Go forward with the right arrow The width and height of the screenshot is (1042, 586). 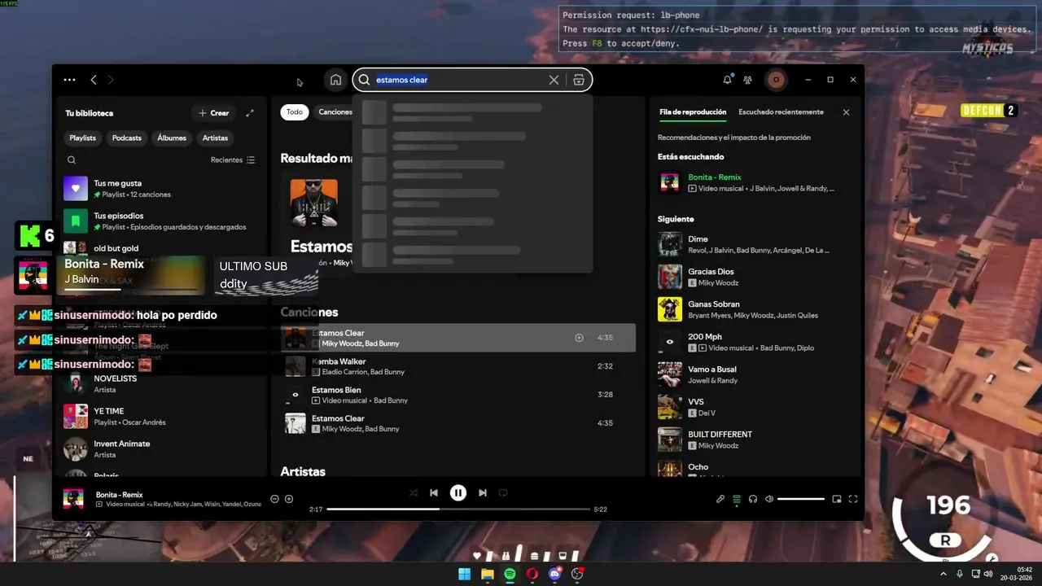[x=111, y=80]
